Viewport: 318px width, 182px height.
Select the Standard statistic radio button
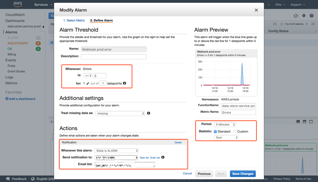215,131
